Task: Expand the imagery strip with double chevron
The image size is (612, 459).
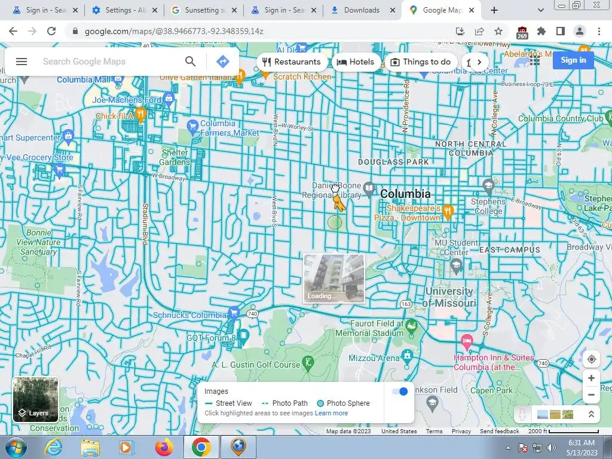Action: (591, 414)
